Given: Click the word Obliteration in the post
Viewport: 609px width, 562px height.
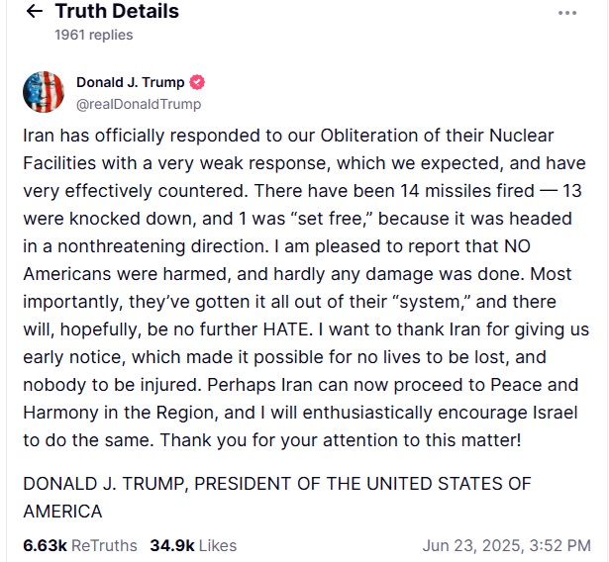Looking at the screenshot, I should [x=369, y=136].
